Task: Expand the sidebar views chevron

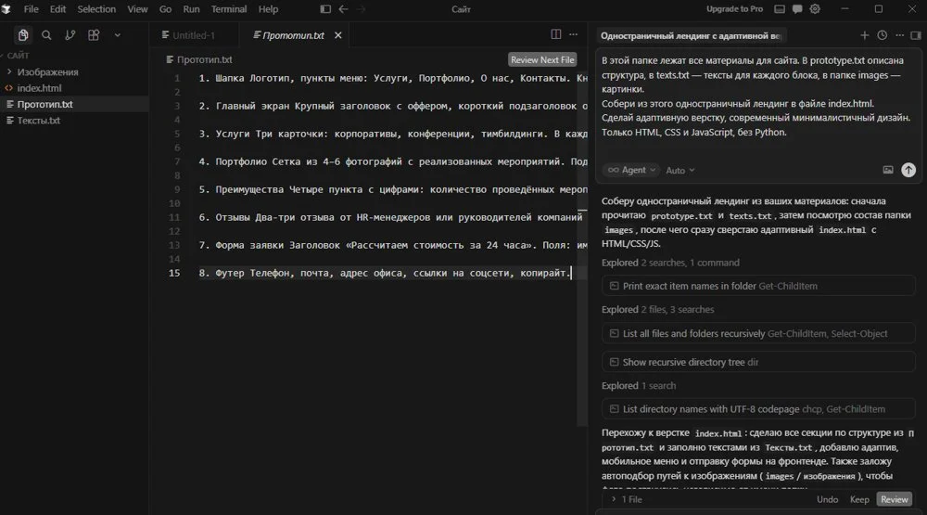Action: pos(117,35)
